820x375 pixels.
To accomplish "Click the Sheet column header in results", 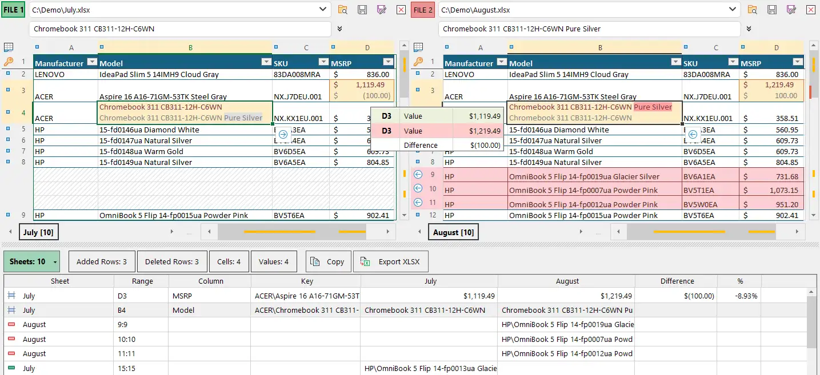I will [59, 281].
